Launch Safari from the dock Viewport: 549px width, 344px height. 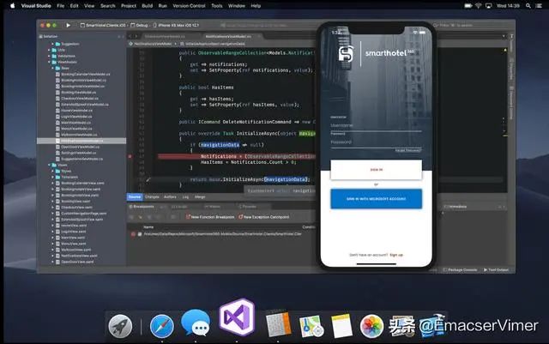click(161, 326)
